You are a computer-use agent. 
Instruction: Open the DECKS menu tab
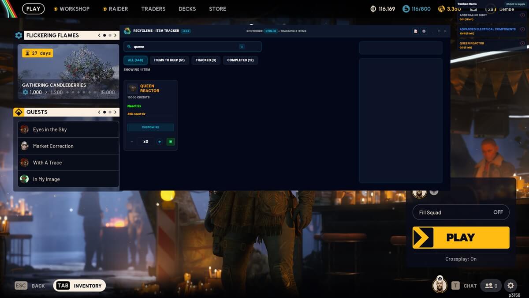click(187, 9)
